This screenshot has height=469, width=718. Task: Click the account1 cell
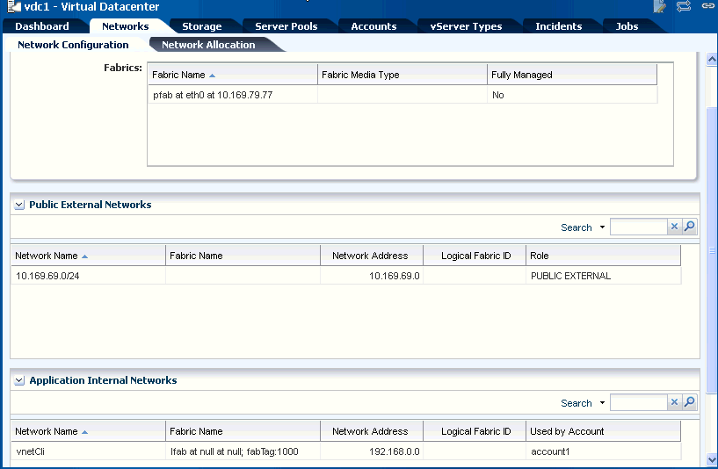pos(603,451)
